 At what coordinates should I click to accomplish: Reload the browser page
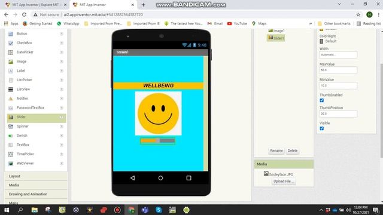(24, 14)
